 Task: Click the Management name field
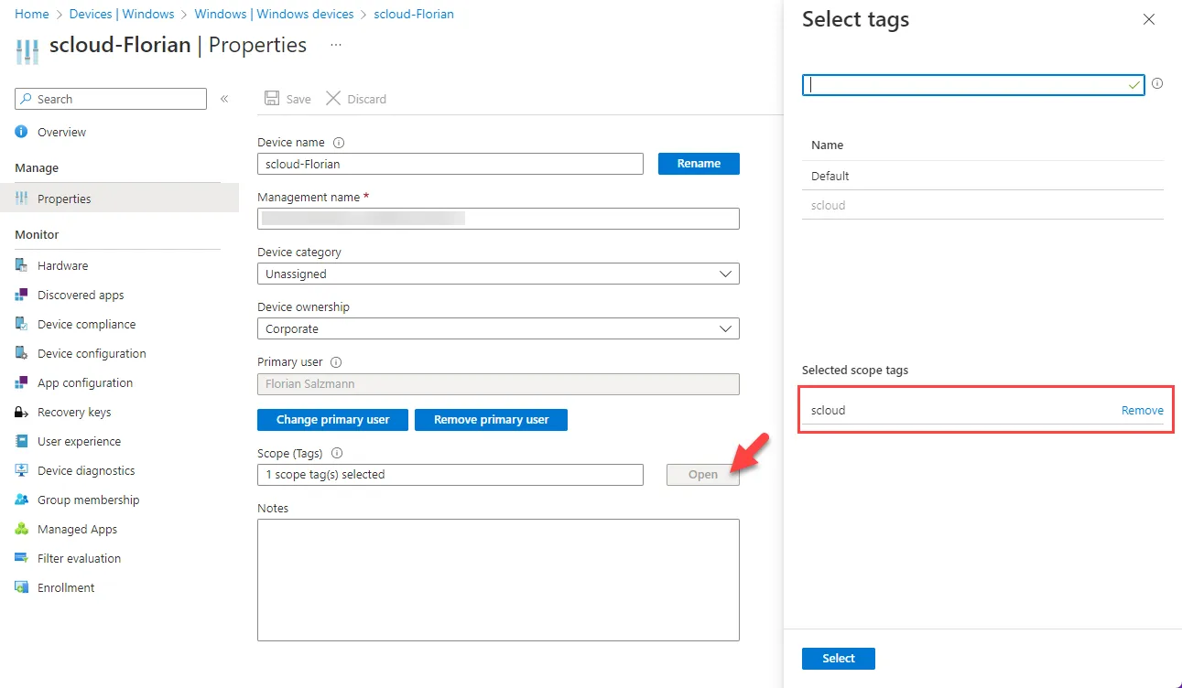[498, 219]
